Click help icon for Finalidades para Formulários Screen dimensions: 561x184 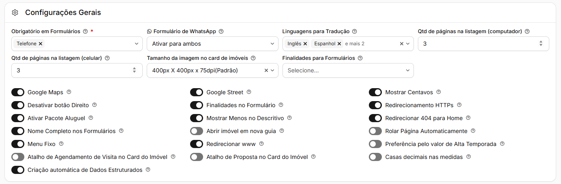coord(360,58)
